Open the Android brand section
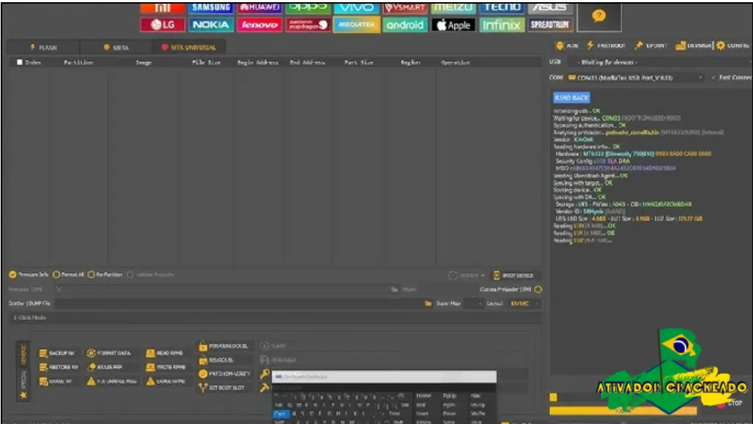Image resolution: width=753 pixels, height=424 pixels. click(x=405, y=24)
